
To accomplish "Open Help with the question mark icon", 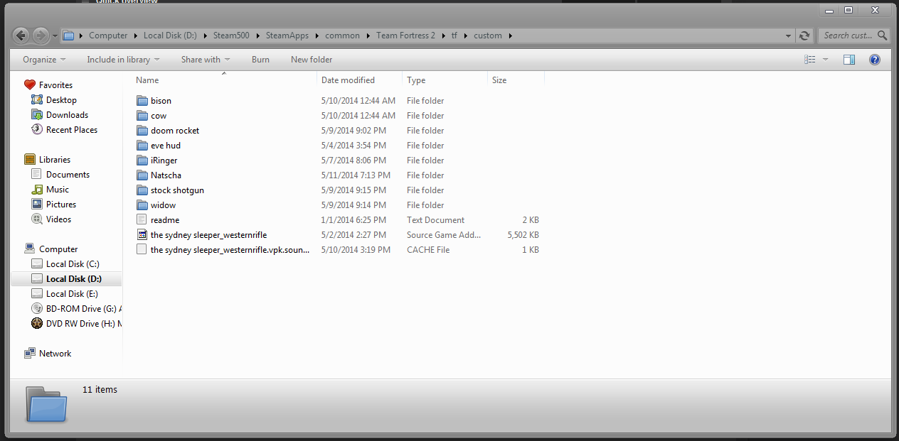I will [875, 60].
